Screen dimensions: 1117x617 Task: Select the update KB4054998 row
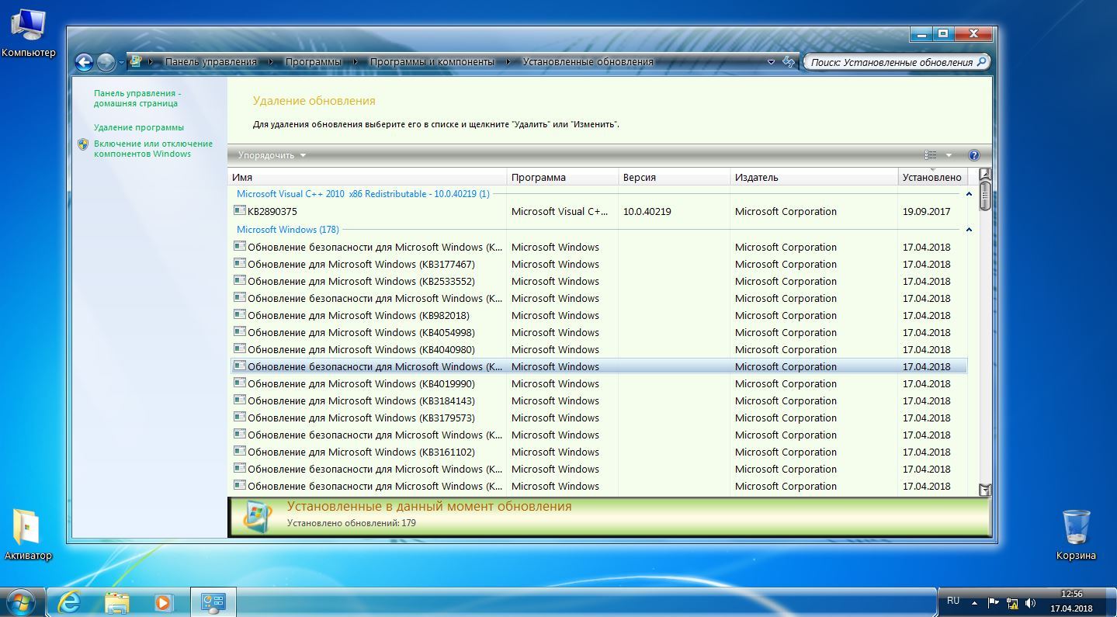pos(599,332)
